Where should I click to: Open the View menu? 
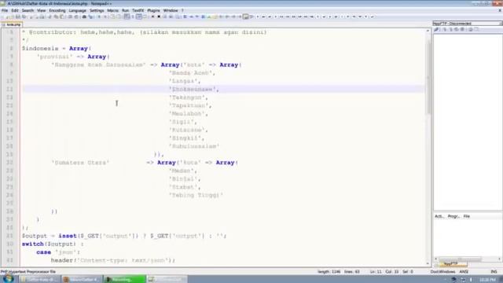click(x=41, y=10)
